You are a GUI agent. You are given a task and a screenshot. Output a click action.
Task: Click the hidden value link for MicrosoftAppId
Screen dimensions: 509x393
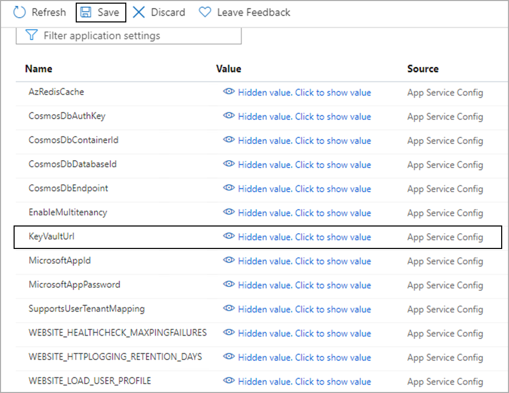coord(304,261)
